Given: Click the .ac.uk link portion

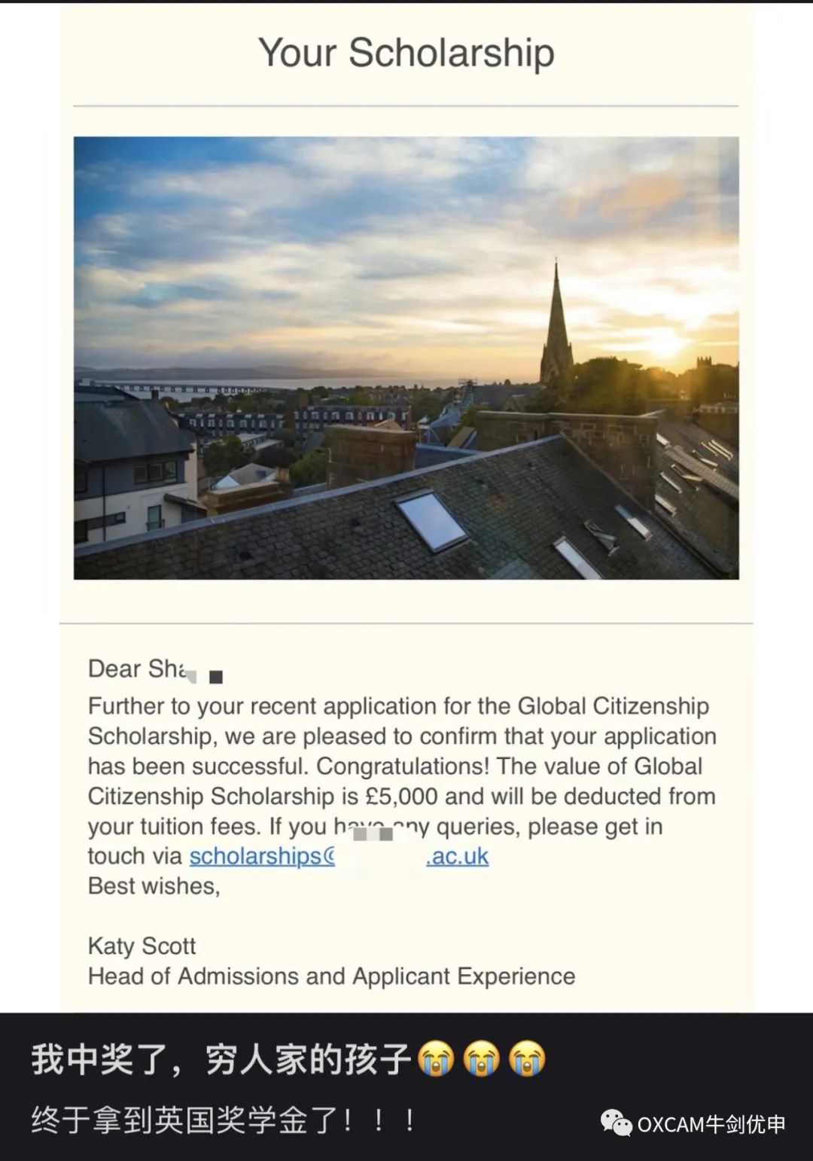Looking at the screenshot, I should coord(458,856).
